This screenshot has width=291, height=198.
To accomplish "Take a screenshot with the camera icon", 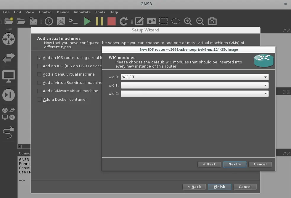I will (x=212, y=21).
